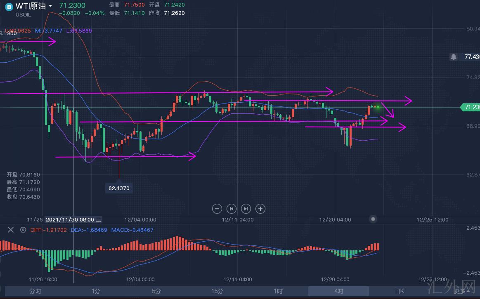480x299 pixels.
Task: Close the MACD indicator panel
Action: pos(11,230)
